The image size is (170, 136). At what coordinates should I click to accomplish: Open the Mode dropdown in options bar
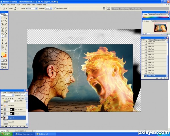(36, 8)
